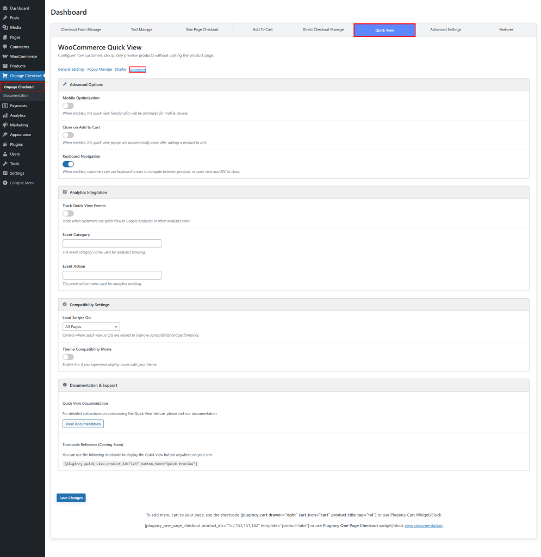Click the Tools wrench icon in sidebar

(5, 164)
